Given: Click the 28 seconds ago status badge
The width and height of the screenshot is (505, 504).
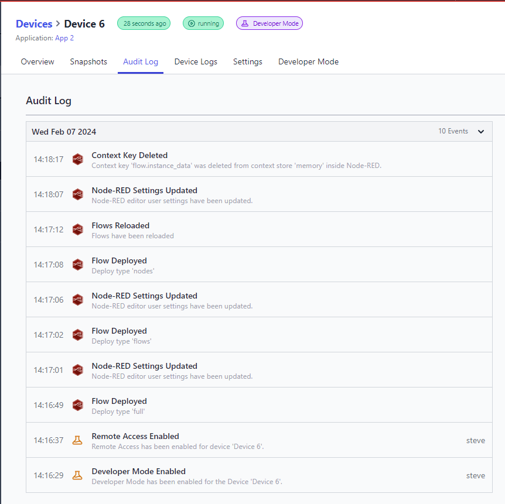Looking at the screenshot, I should pos(144,23).
